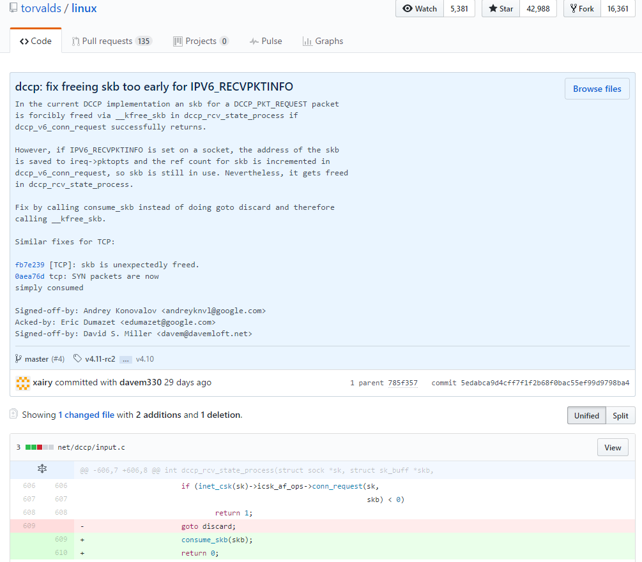Open tag v4.11-rc2
Viewport: 642px width, 562px height.
[100, 359]
